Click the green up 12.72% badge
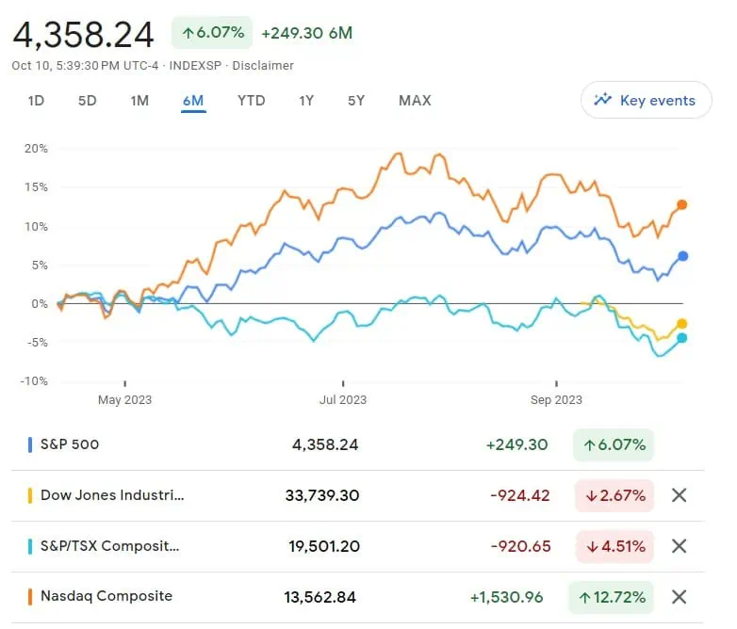The image size is (737, 629). tap(611, 596)
